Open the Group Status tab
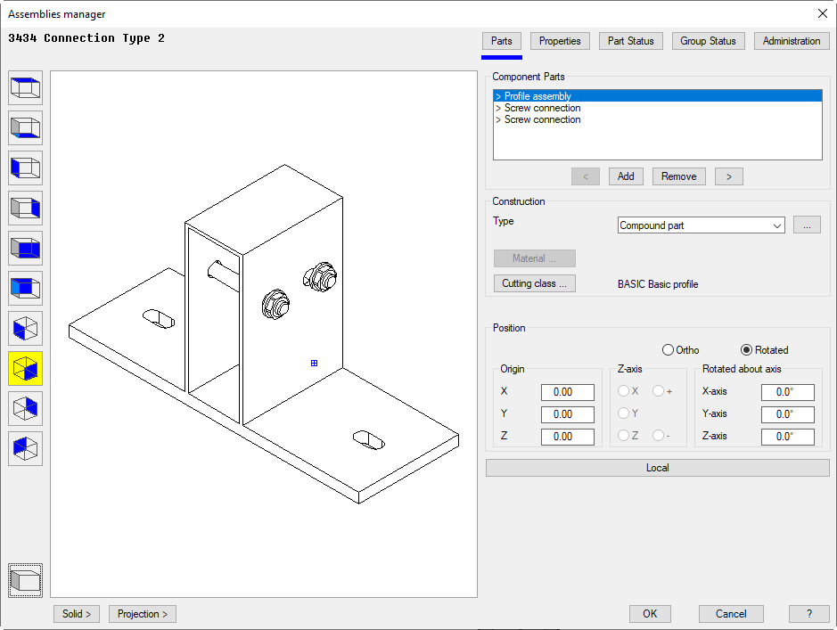This screenshot has width=837, height=630. (x=708, y=41)
